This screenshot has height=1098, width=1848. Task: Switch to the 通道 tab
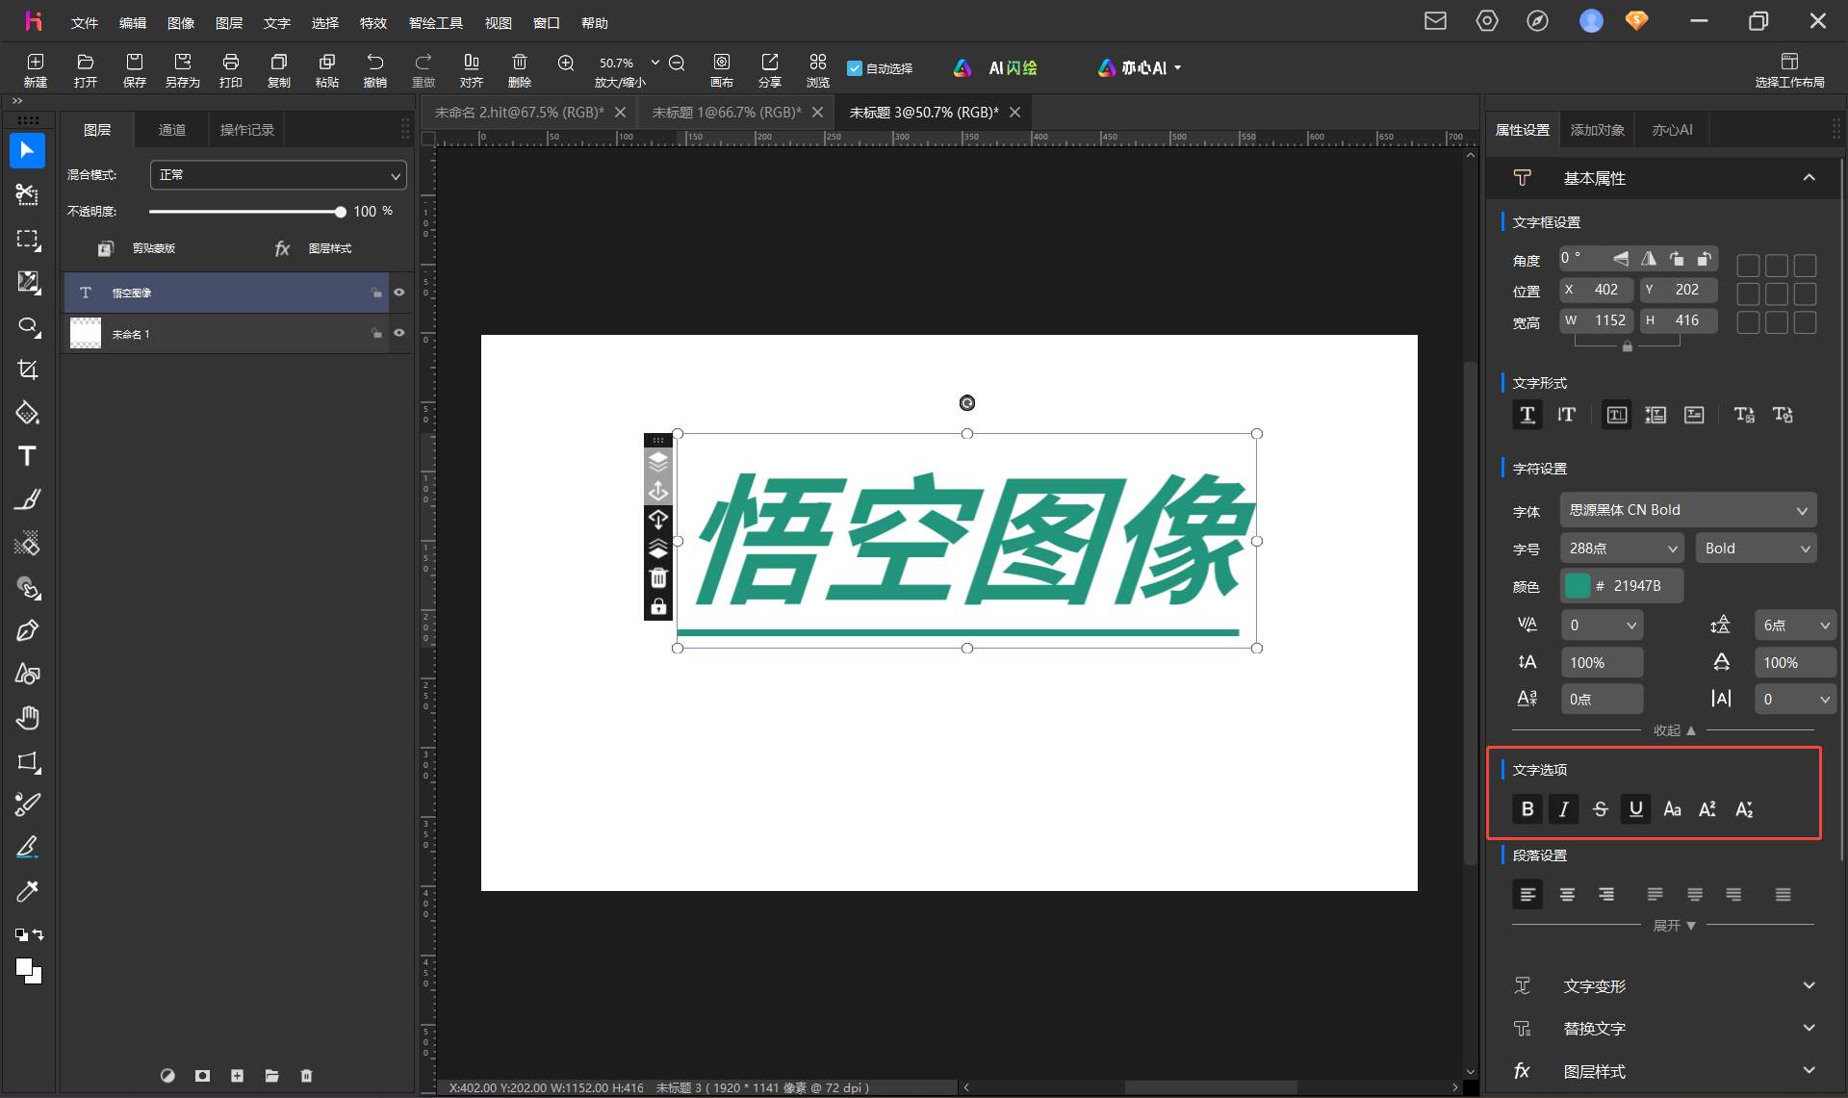[x=172, y=130]
